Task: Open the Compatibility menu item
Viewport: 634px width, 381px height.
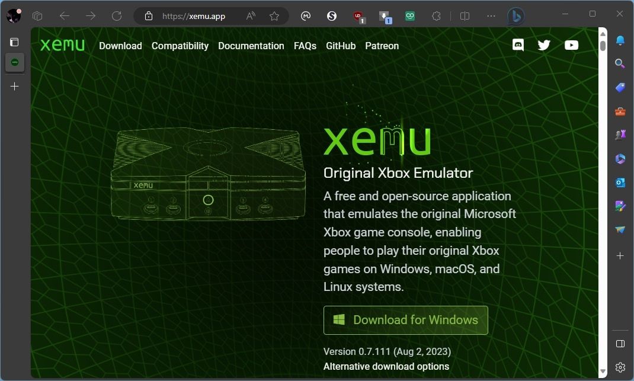Action: 180,46
